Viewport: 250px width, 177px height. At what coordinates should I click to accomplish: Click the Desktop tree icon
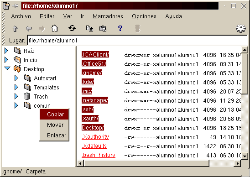tap(17, 69)
